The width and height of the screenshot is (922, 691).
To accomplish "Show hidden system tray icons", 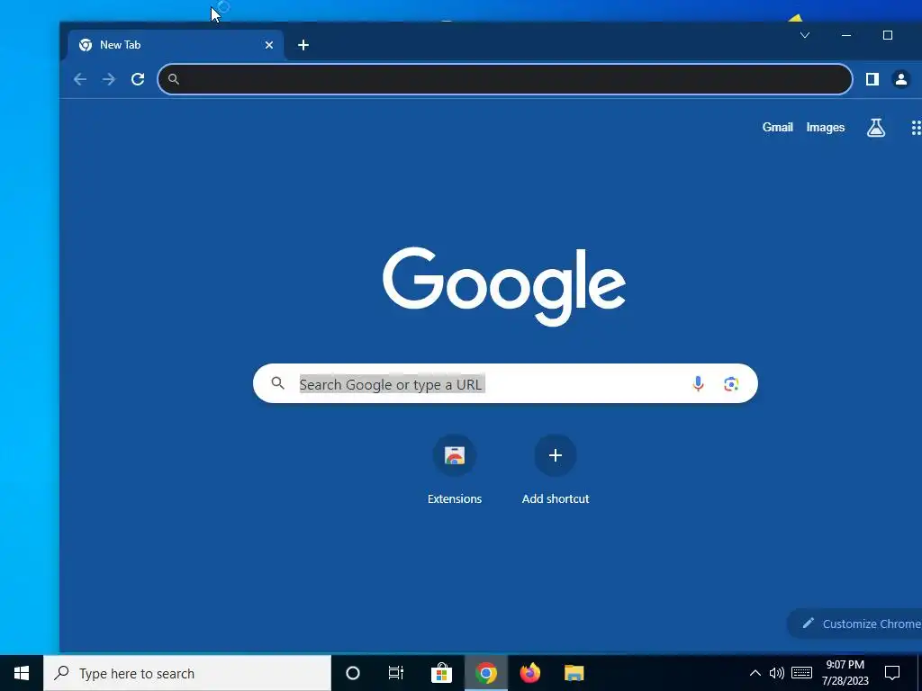I will (755, 673).
